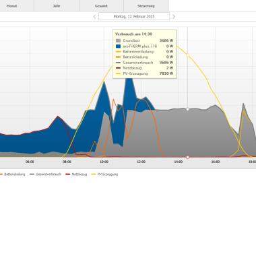The height and width of the screenshot is (256, 256).
Task: Click tooltip title Verbrauch um 14:30
Action: click(133, 34)
